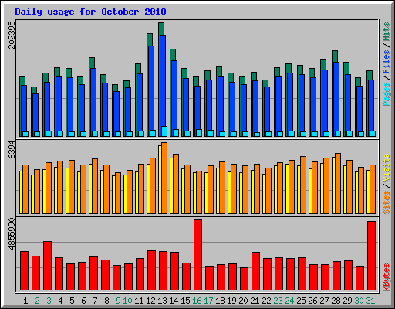Image resolution: width=395 pixels, height=309 pixels.
Task: Click the 6394 axis value
Action: click(12, 150)
